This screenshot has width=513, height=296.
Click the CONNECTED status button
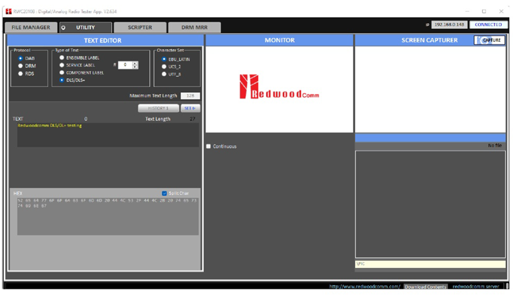point(489,24)
